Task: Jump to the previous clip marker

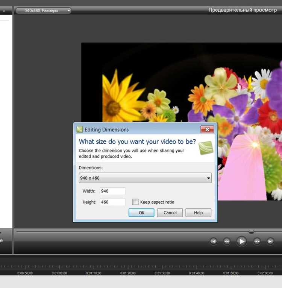Action: point(214,241)
